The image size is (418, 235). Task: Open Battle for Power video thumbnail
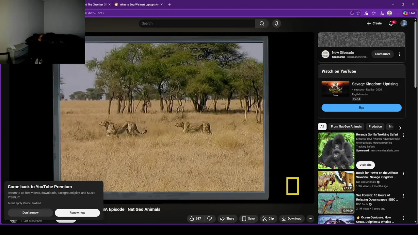(x=336, y=181)
